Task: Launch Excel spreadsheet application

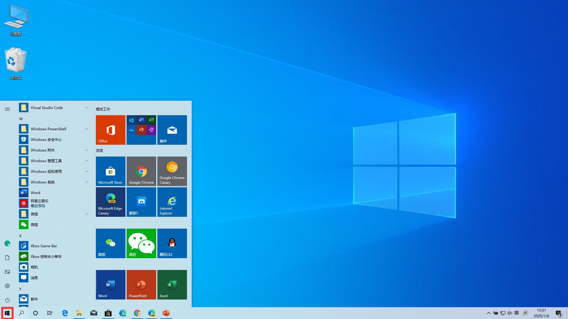Action: pos(172,284)
